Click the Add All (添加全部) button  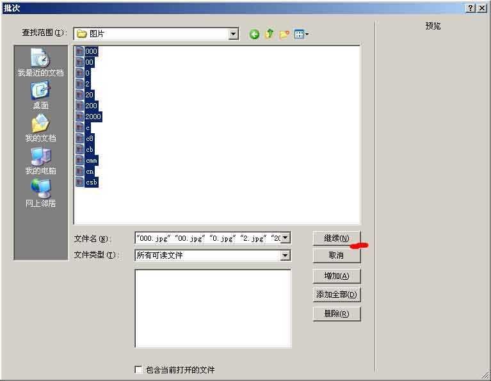click(337, 295)
